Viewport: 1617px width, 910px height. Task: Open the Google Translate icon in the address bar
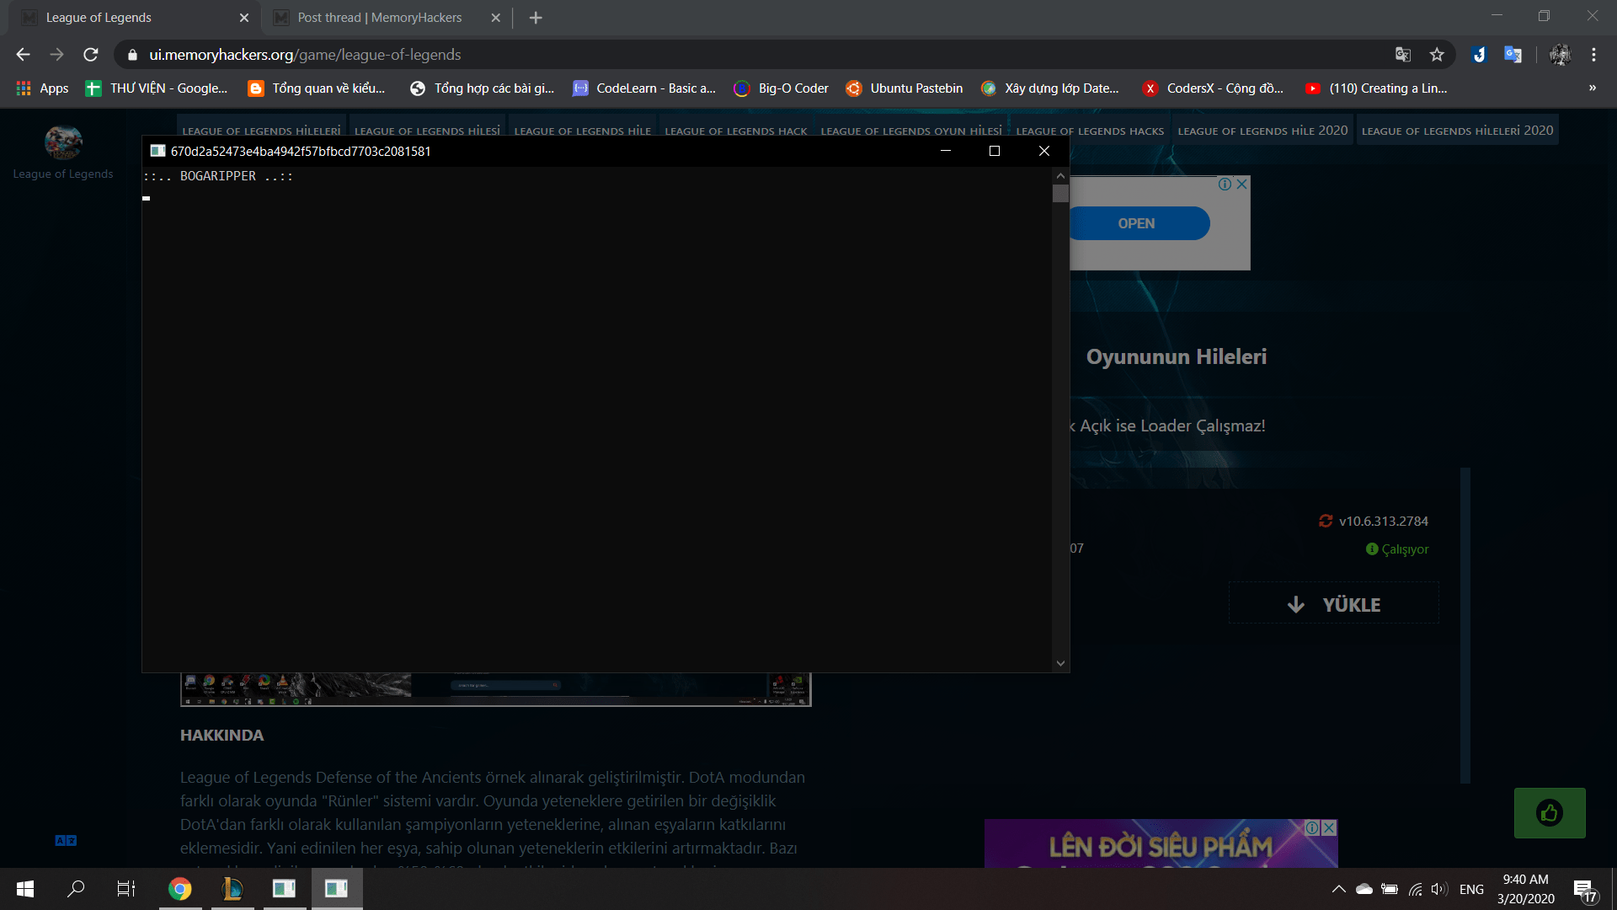coord(1402,55)
